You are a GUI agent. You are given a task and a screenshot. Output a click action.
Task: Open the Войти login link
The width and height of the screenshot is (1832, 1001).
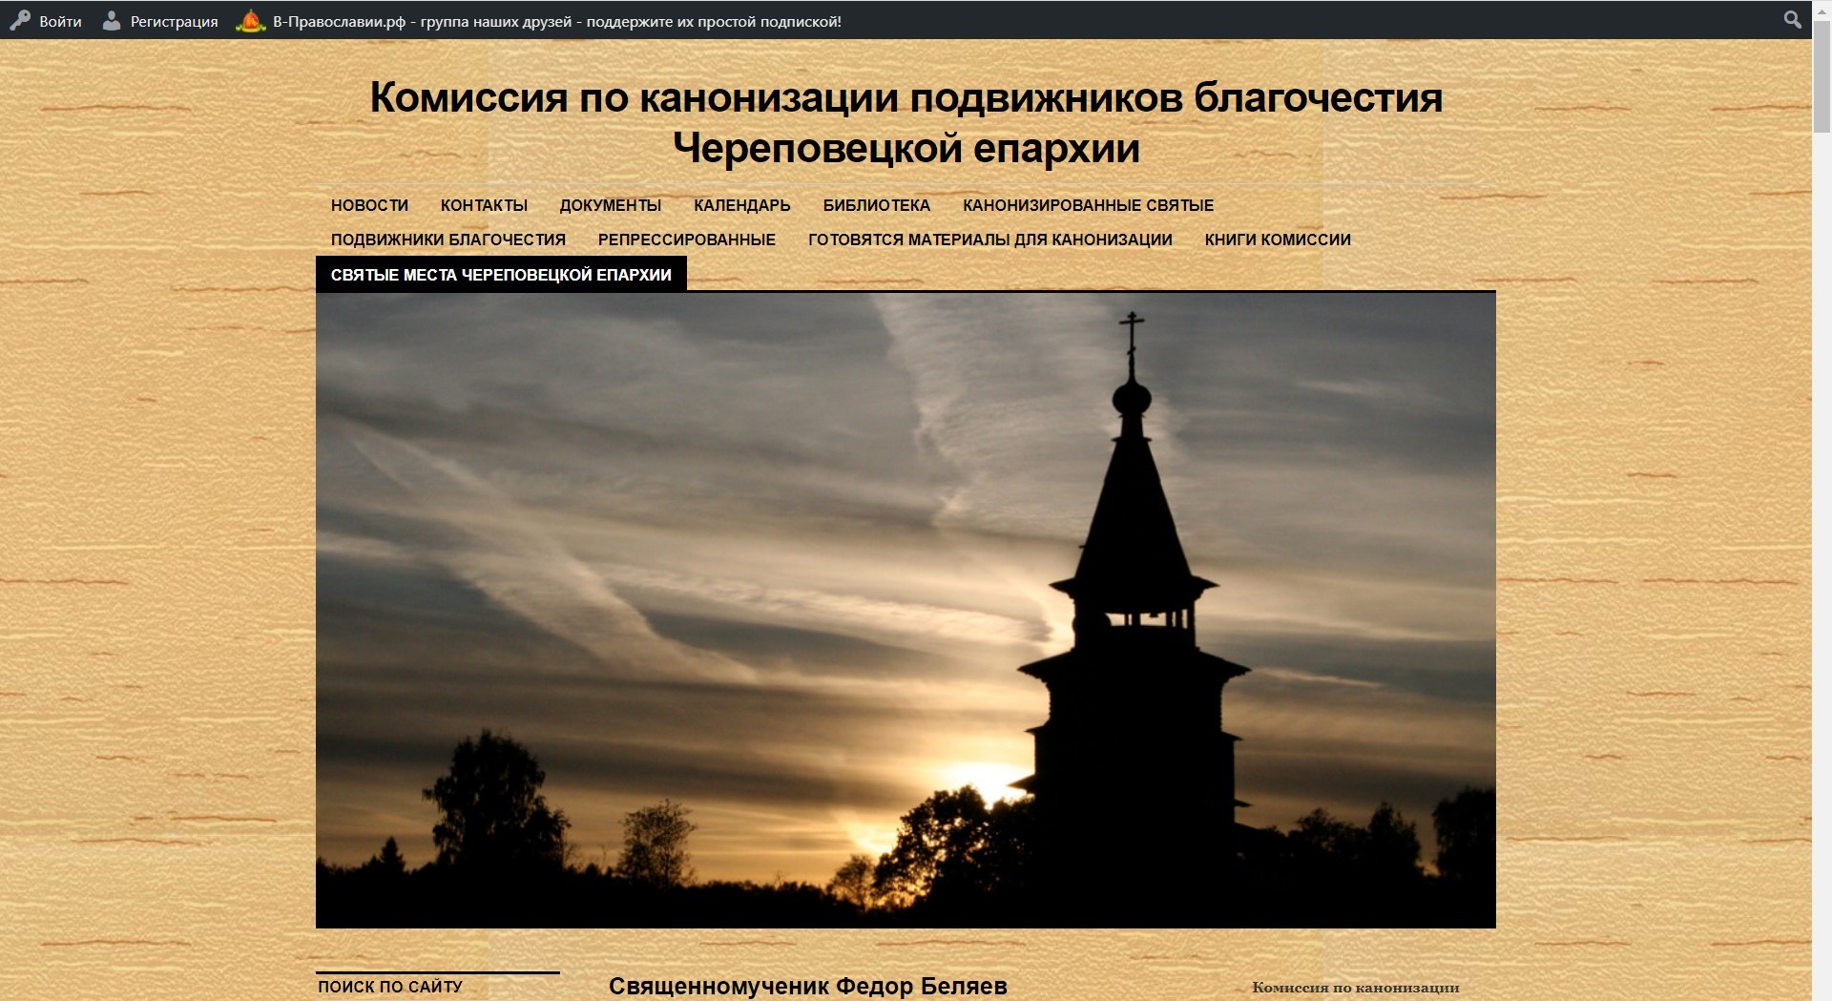pos(60,21)
